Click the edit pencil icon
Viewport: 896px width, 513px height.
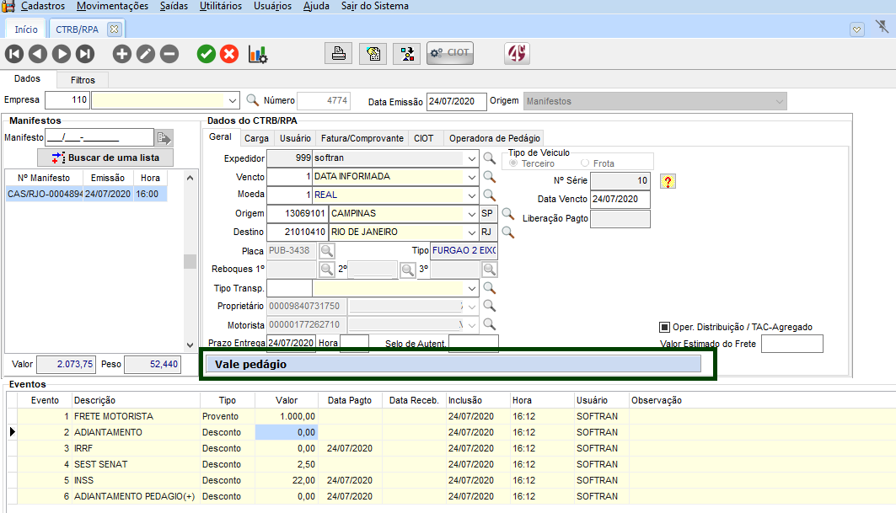point(146,54)
